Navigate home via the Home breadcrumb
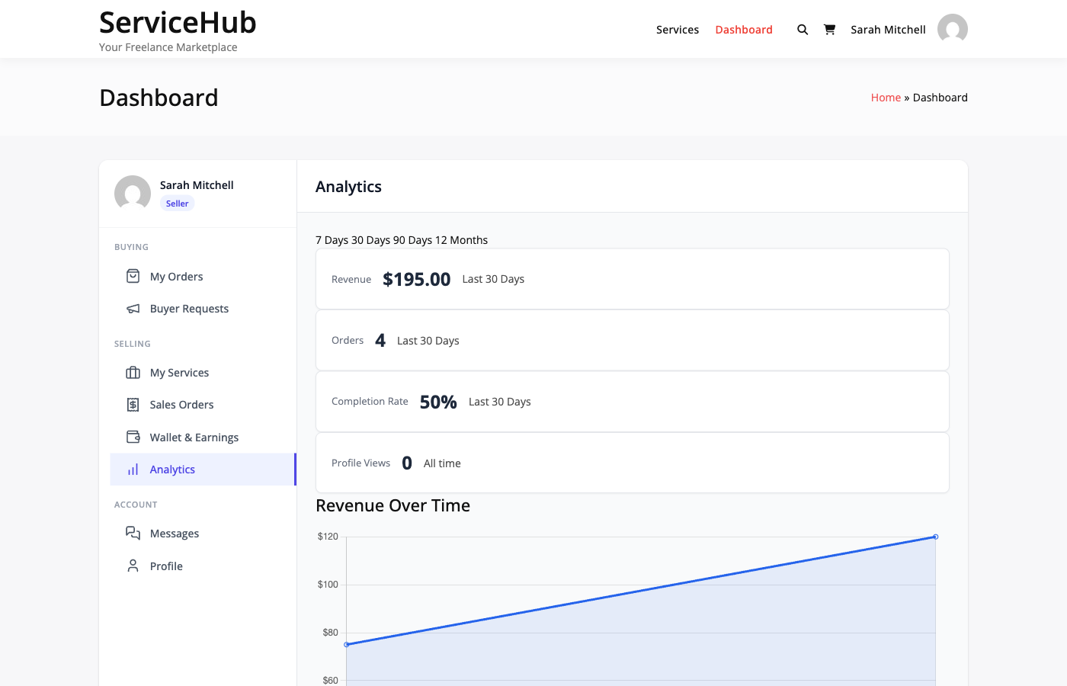The height and width of the screenshot is (686, 1067). 886,97
